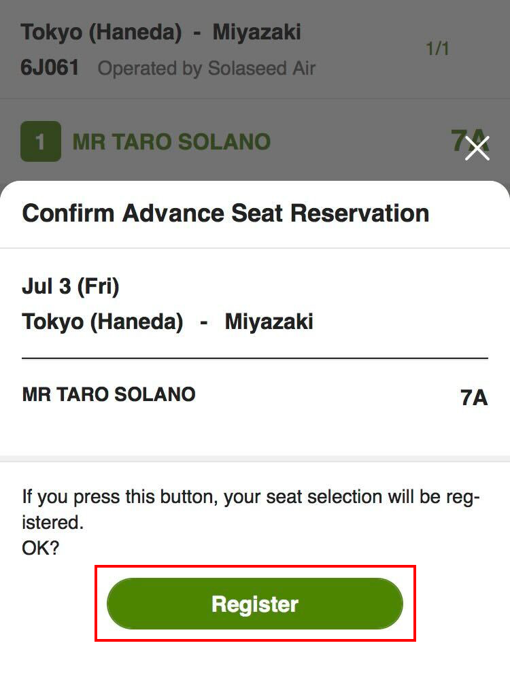Click the Confirm Advance Seat Reservation title
The image size is (510, 673).
[225, 213]
